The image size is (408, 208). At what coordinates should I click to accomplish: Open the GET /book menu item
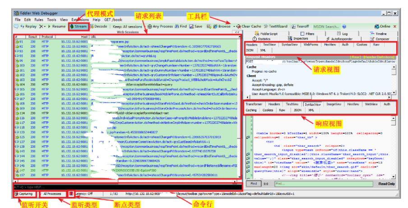(x=113, y=19)
